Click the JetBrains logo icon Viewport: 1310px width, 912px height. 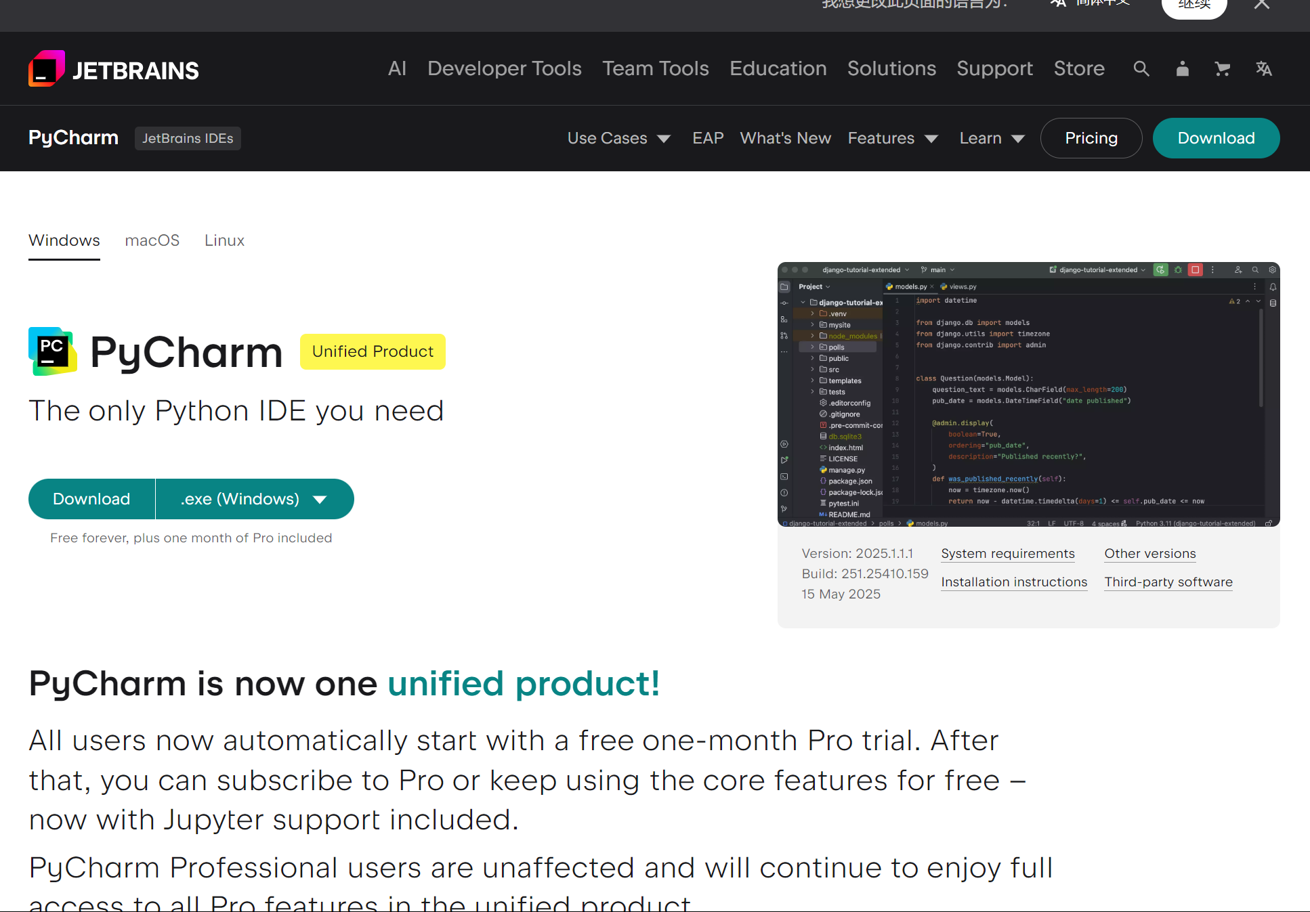[x=47, y=68]
